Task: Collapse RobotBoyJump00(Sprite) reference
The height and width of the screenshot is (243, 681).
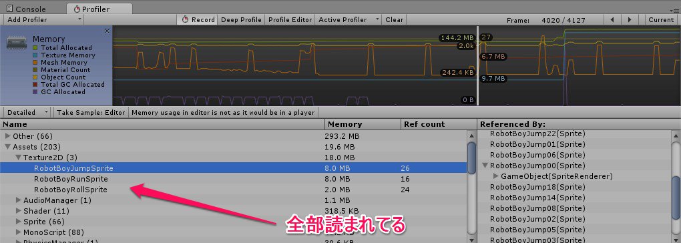Action: 485,166
